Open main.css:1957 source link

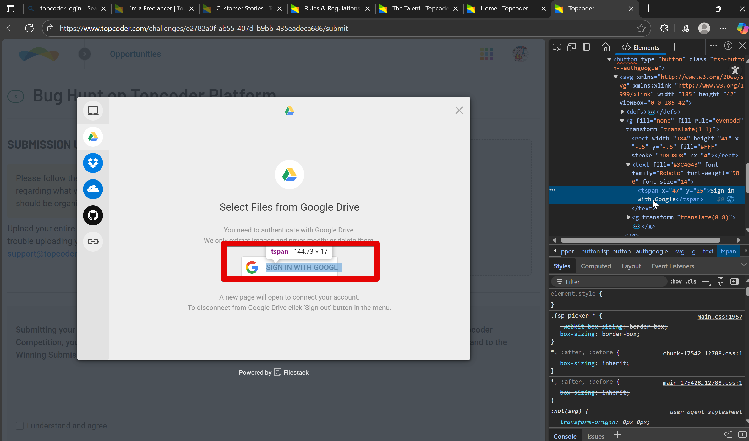pyautogui.click(x=720, y=316)
